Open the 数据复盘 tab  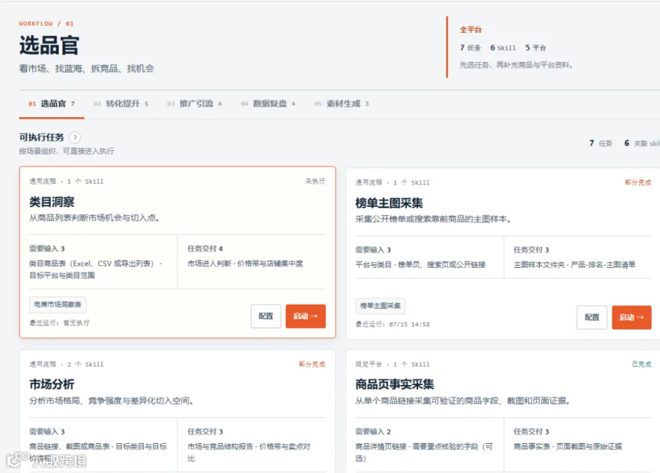pyautogui.click(x=268, y=104)
